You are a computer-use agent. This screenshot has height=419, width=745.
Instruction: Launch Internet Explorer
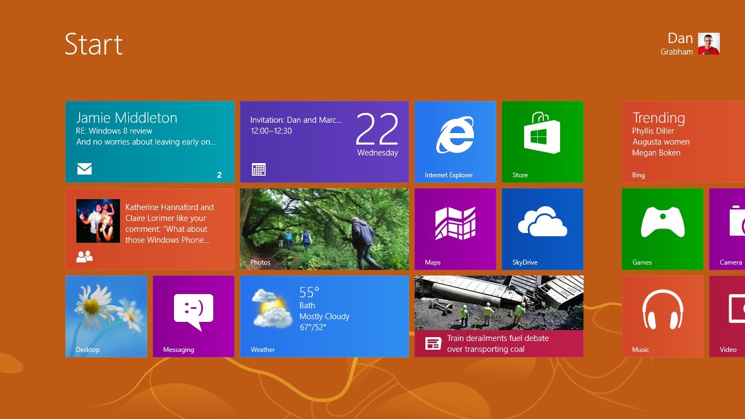tap(455, 141)
